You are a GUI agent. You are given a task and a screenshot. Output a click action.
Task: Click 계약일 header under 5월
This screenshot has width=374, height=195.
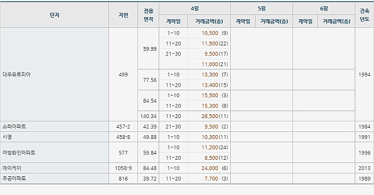pos(243,21)
